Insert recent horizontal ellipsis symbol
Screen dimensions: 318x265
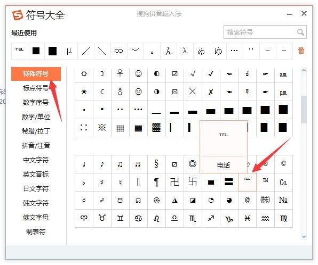234,51
